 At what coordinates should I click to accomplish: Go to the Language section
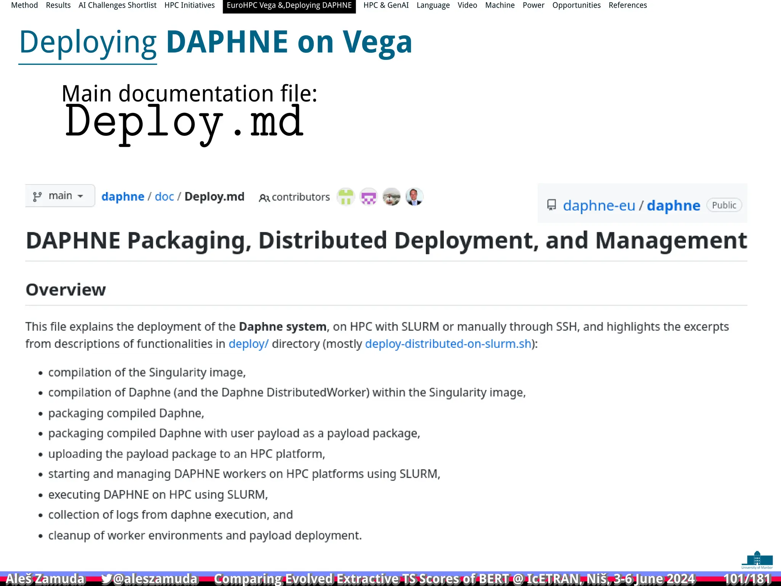tap(433, 5)
